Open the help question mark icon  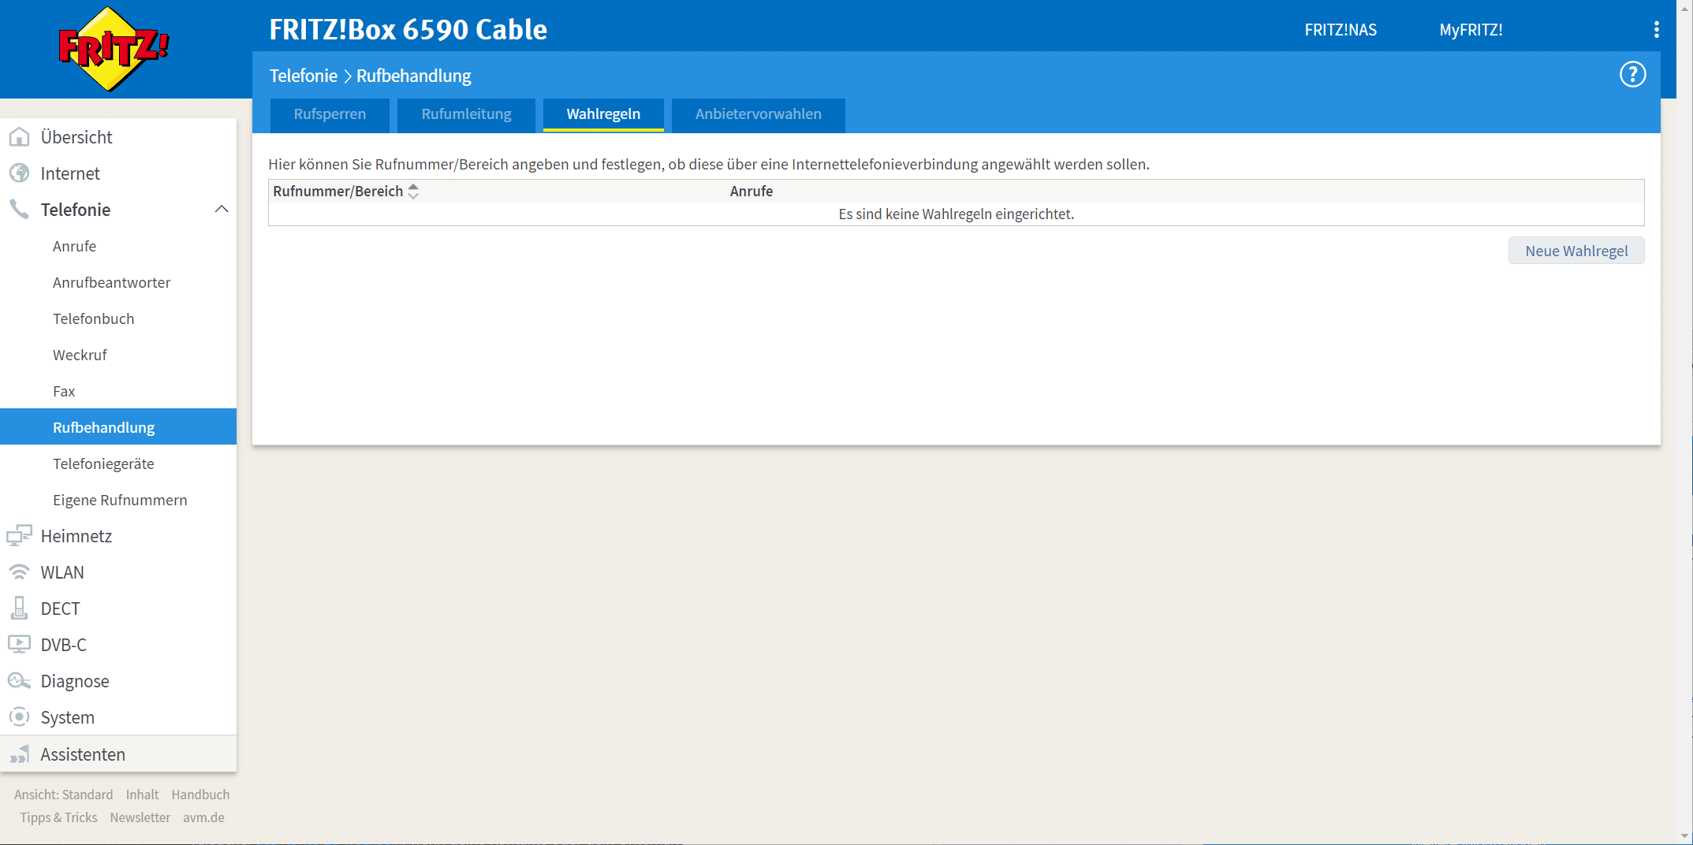point(1632,75)
